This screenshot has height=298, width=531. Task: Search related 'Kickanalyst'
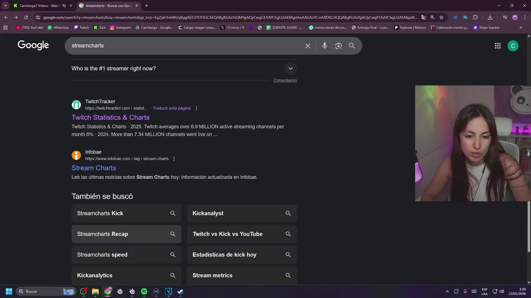click(x=242, y=214)
